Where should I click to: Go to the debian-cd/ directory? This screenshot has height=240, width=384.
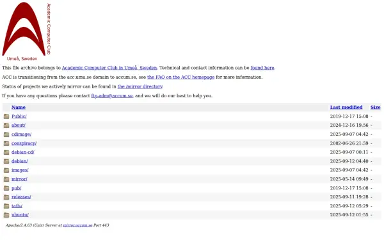(x=23, y=152)
